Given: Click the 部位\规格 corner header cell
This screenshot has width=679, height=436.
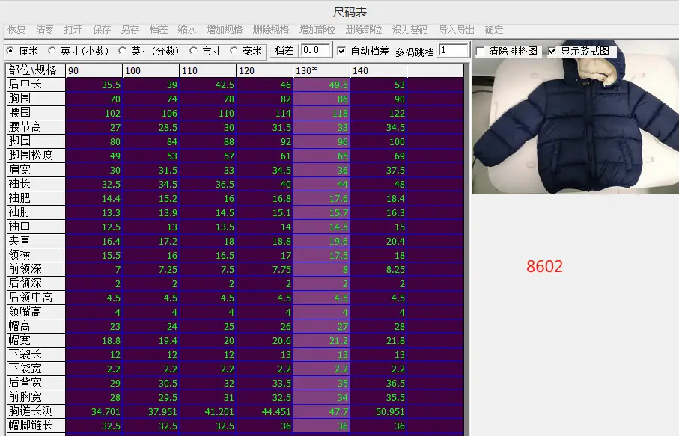Looking at the screenshot, I should point(35,70).
